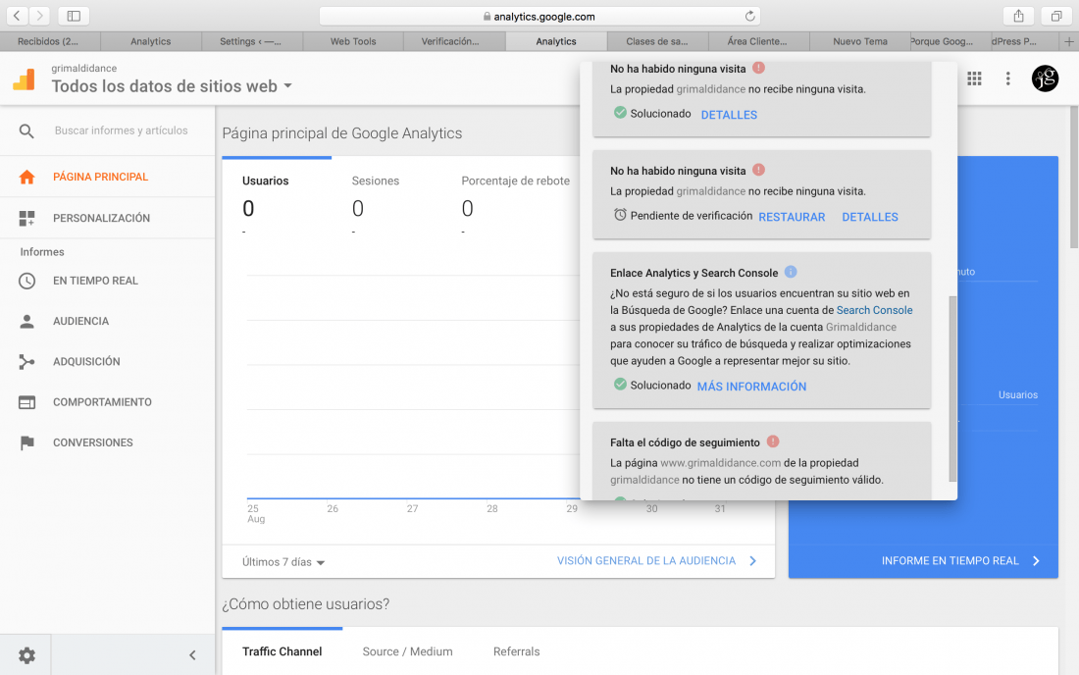The image size is (1079, 675).
Task: Open the Google apps grid icon
Action: 974,78
